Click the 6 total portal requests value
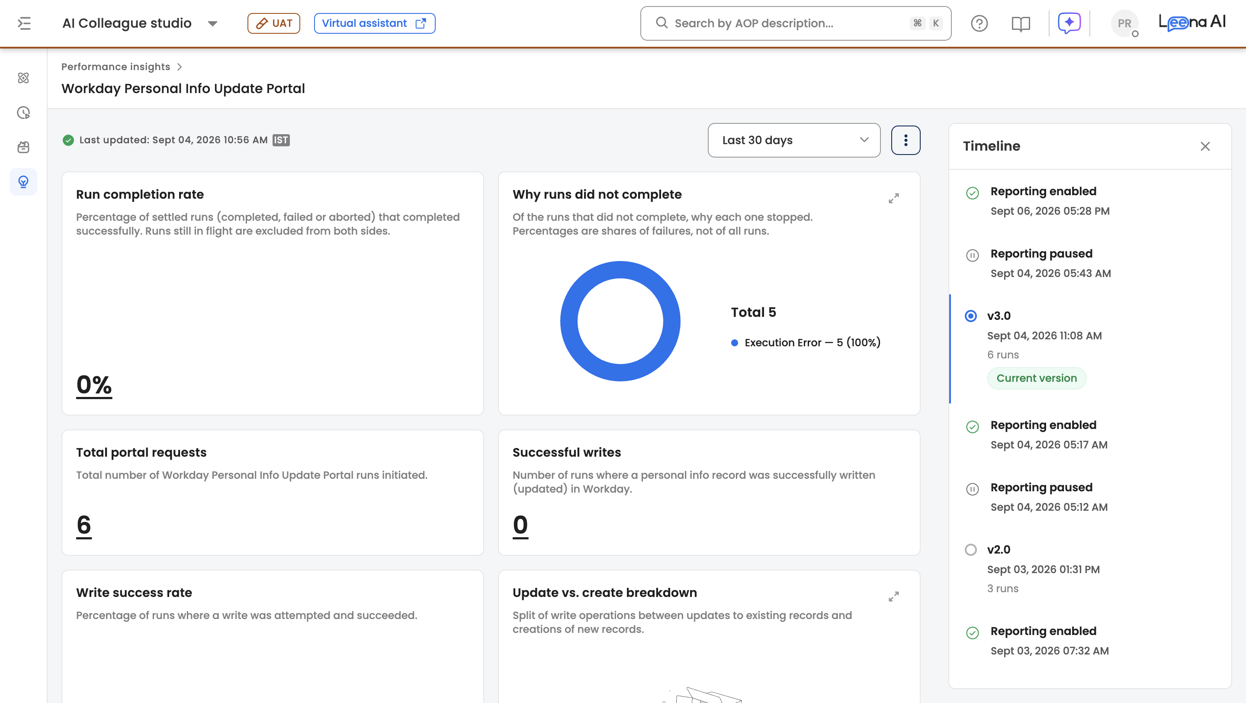This screenshot has width=1246, height=703. click(x=83, y=525)
